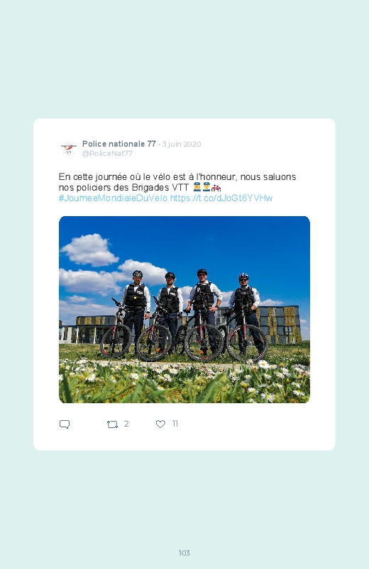Click the like count of 11

point(175,424)
